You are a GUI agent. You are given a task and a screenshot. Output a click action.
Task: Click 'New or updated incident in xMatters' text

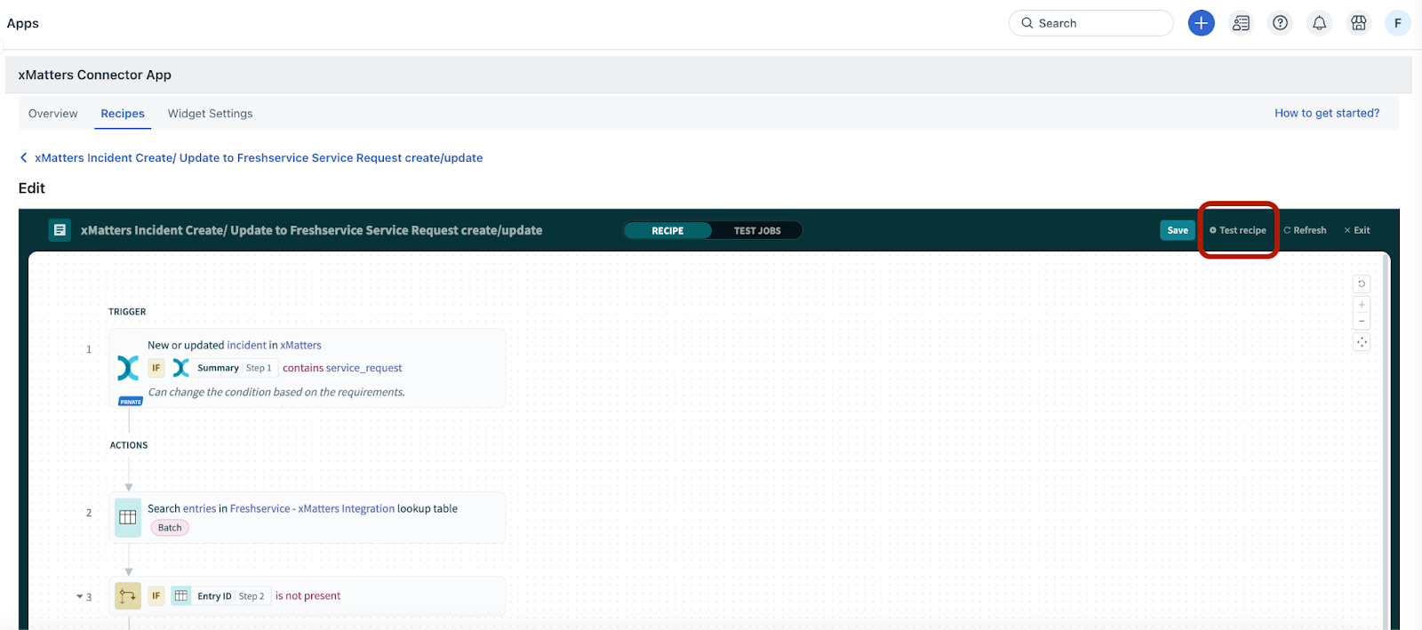[235, 345]
